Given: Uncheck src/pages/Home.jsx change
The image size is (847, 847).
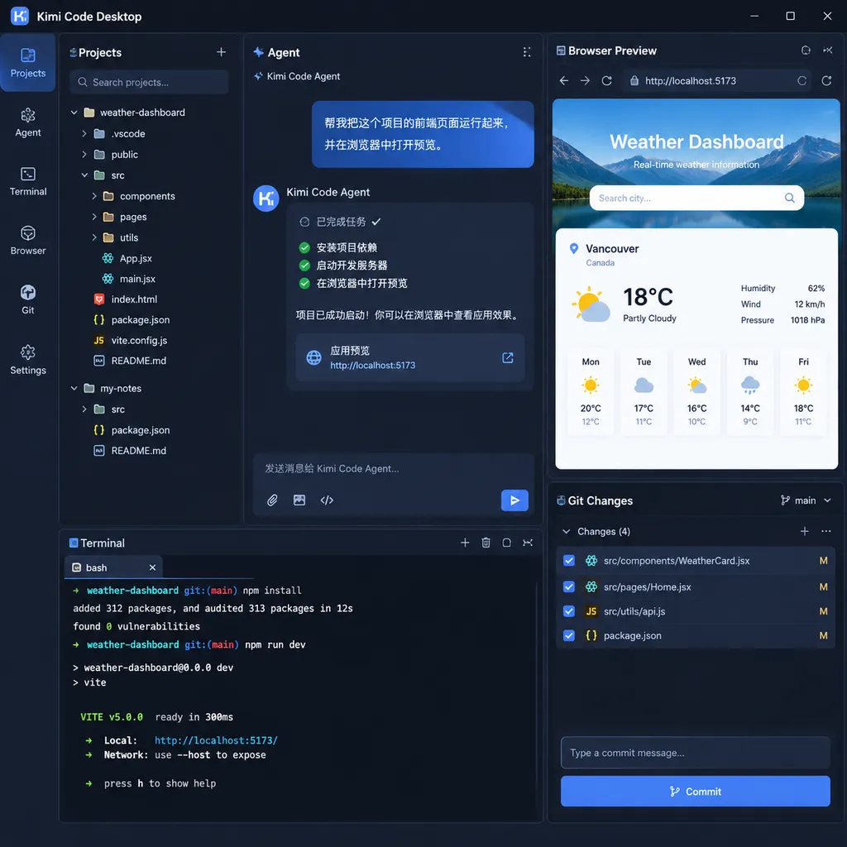Looking at the screenshot, I should click(569, 586).
